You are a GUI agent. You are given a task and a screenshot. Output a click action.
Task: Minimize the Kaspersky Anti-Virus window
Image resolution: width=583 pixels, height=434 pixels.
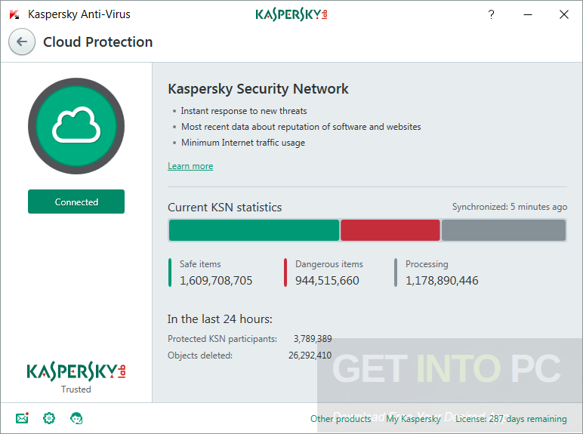point(528,14)
